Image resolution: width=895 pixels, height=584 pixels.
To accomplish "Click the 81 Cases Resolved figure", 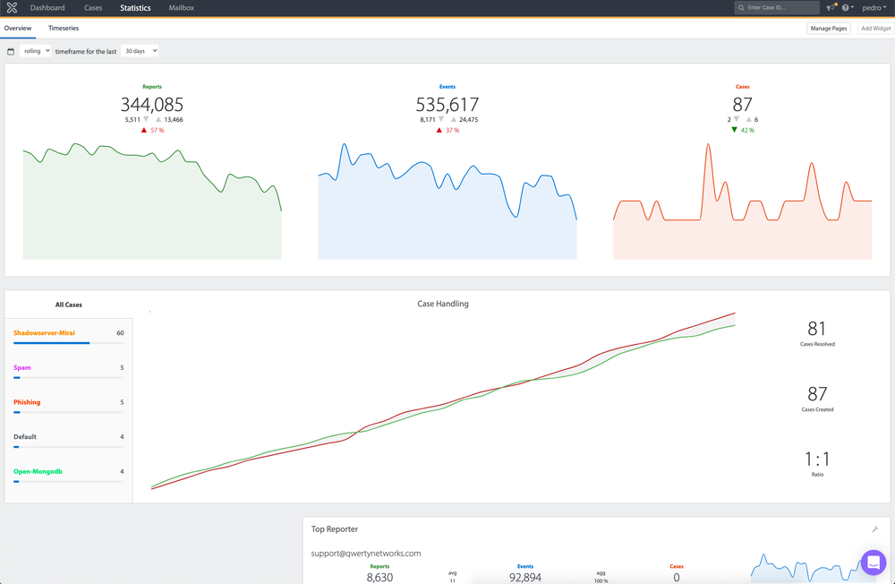I will click(817, 329).
